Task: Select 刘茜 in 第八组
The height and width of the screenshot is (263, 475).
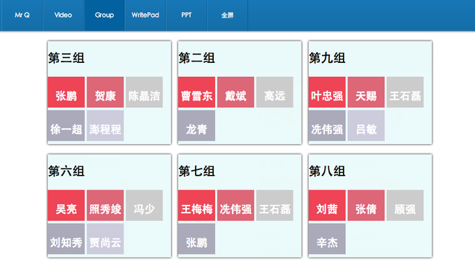Action: point(327,206)
